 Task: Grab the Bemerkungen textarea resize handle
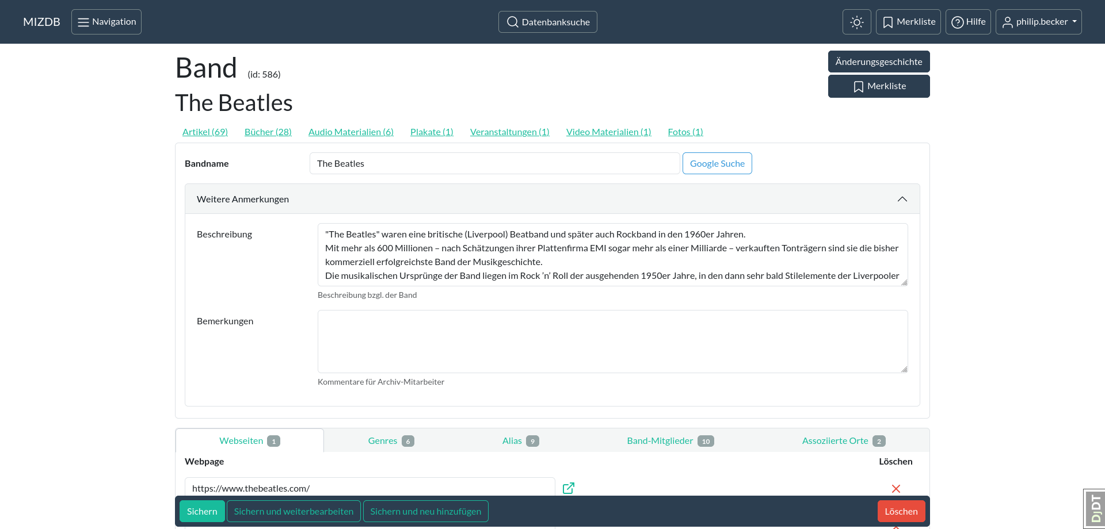[x=904, y=369]
